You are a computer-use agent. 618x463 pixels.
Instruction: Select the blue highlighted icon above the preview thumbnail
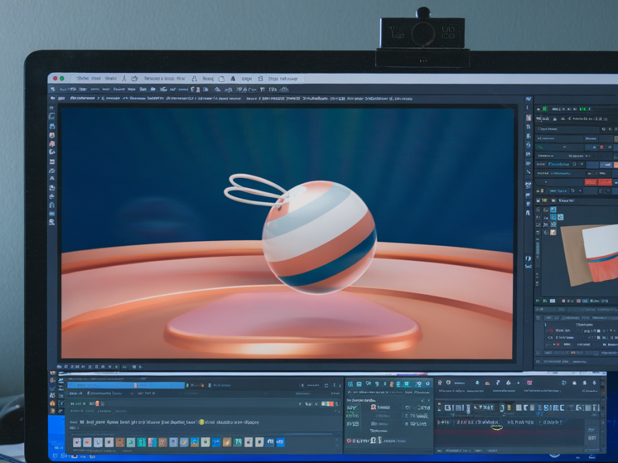point(559,216)
